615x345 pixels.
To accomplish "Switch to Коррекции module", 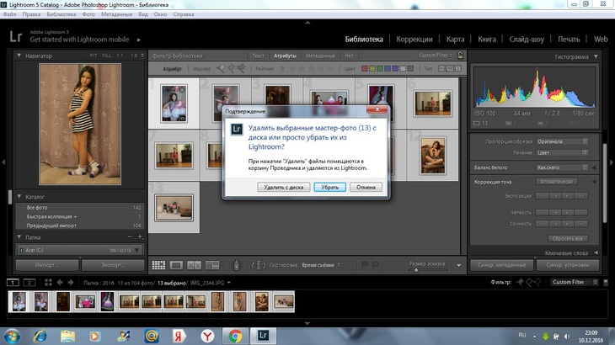I will 414,40.
